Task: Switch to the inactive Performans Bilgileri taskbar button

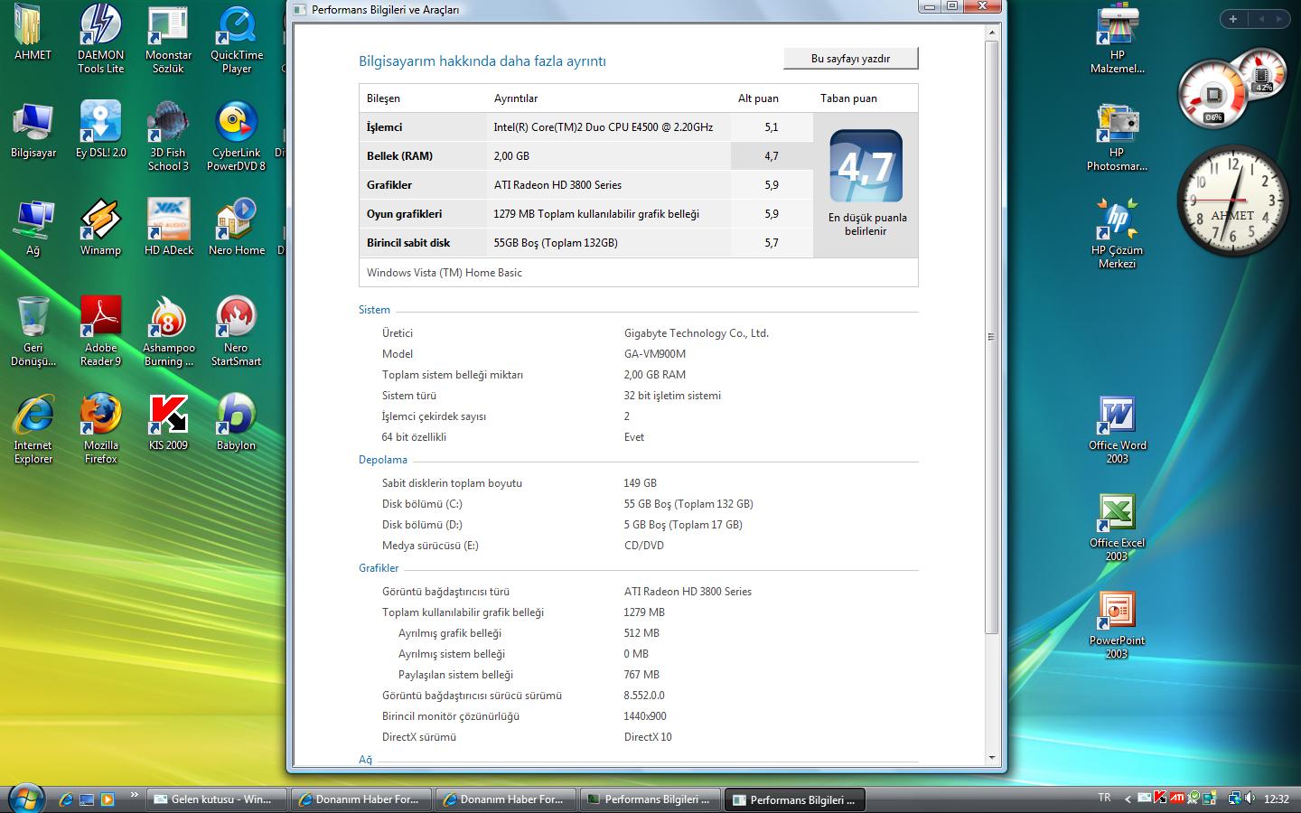Action: pyautogui.click(x=650, y=799)
